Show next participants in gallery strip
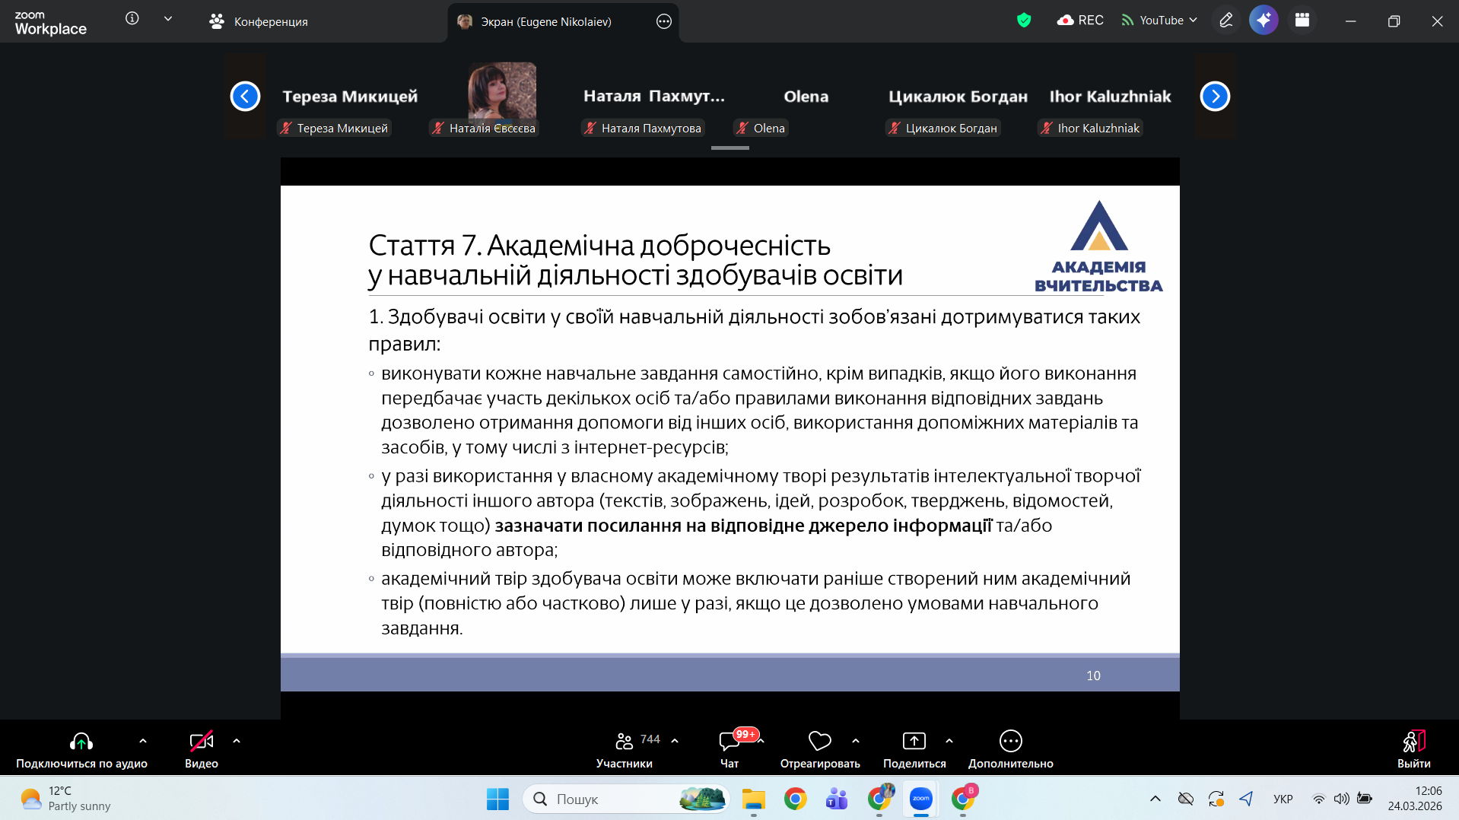1459x820 pixels. point(1215,97)
